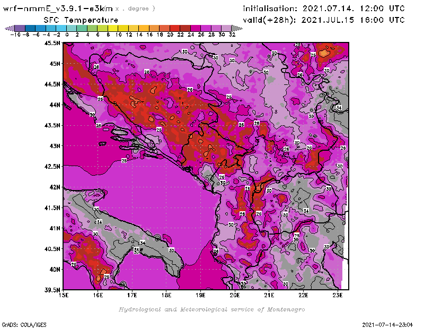The height and width of the screenshot is (328, 424).
Task: Click the '22' value on the color legend
Action: (x=180, y=34)
